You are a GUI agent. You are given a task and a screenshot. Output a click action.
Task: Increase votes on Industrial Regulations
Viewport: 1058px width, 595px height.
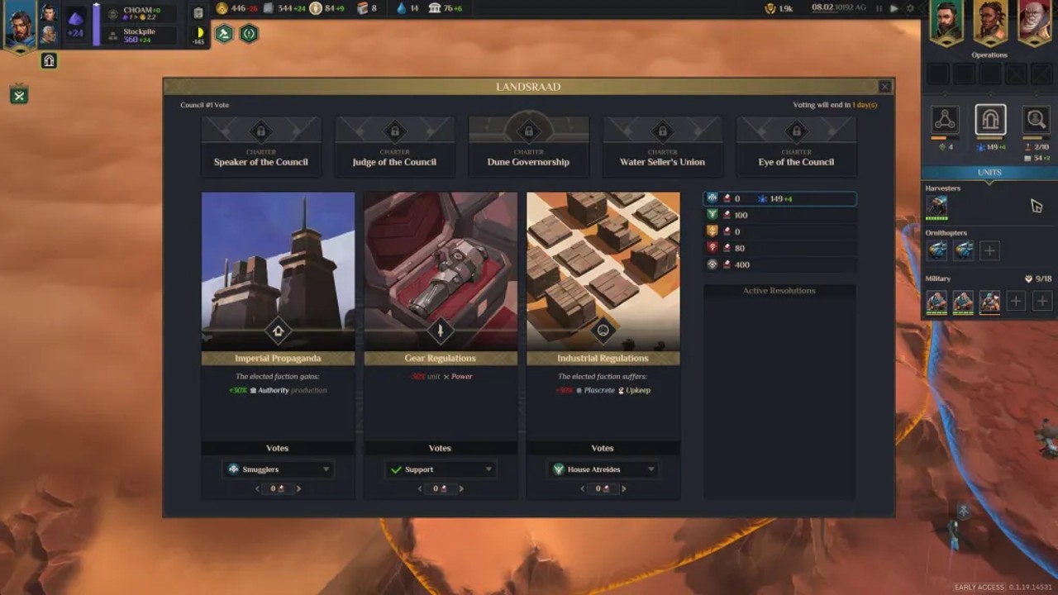[x=623, y=488]
